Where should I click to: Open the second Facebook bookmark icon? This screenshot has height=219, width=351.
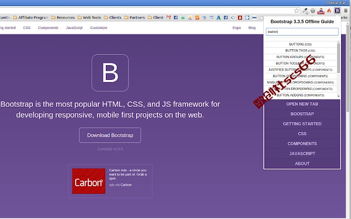pos(225,18)
